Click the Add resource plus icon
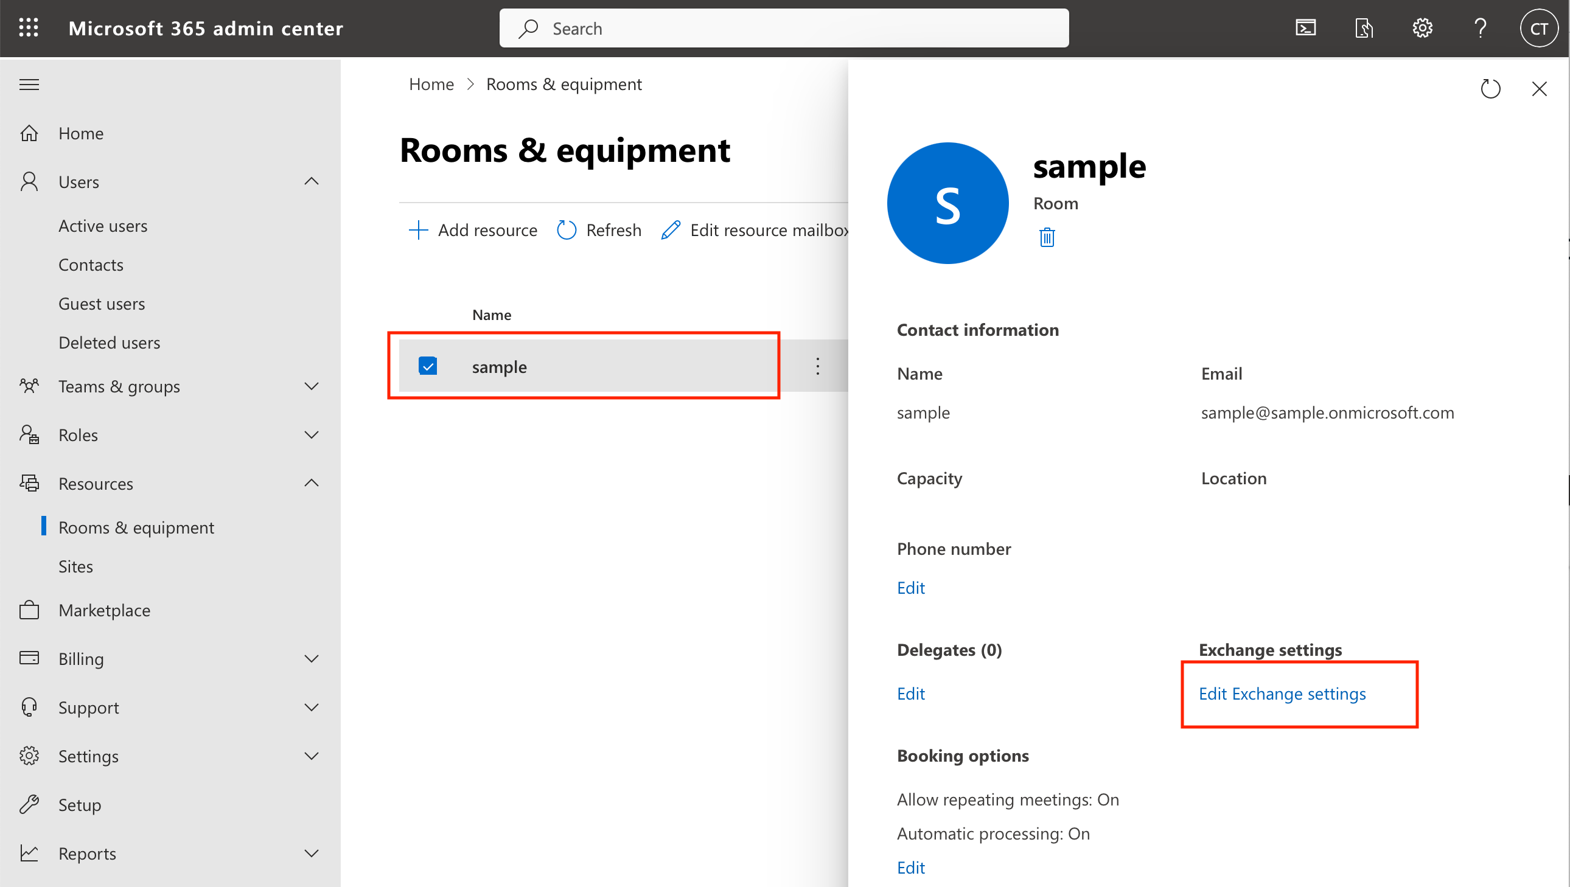The width and height of the screenshot is (1570, 887). point(418,230)
